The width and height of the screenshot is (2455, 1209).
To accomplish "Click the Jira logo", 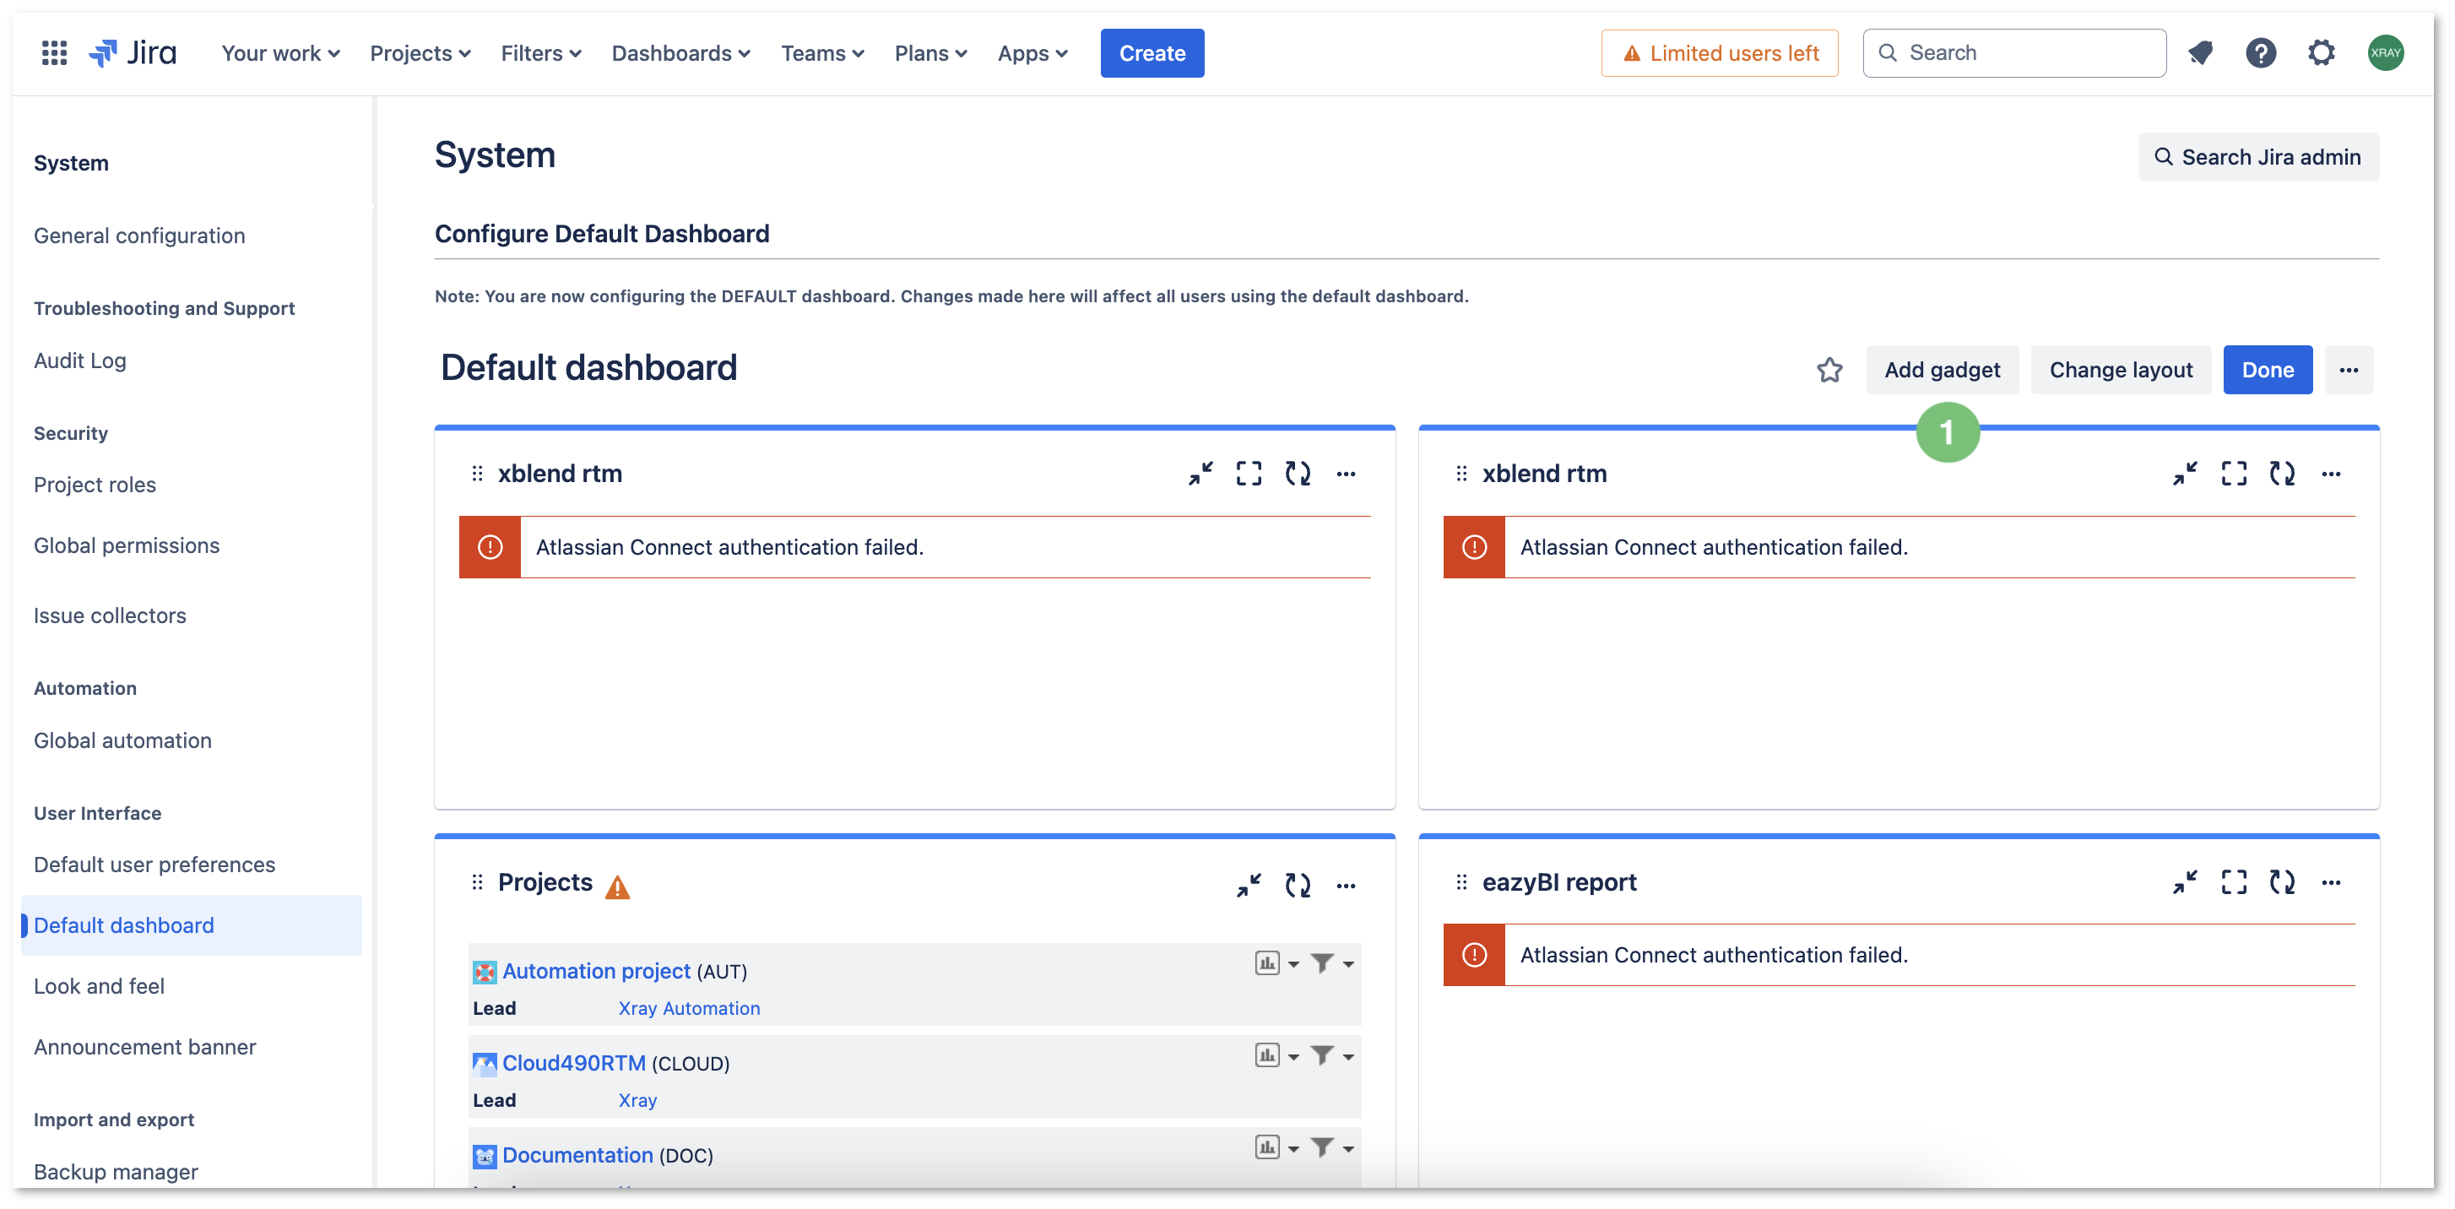I will [133, 53].
